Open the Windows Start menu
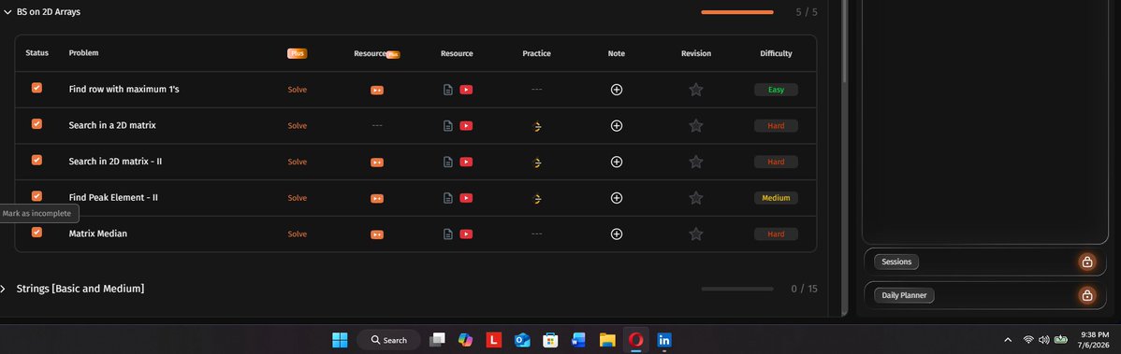 340,340
